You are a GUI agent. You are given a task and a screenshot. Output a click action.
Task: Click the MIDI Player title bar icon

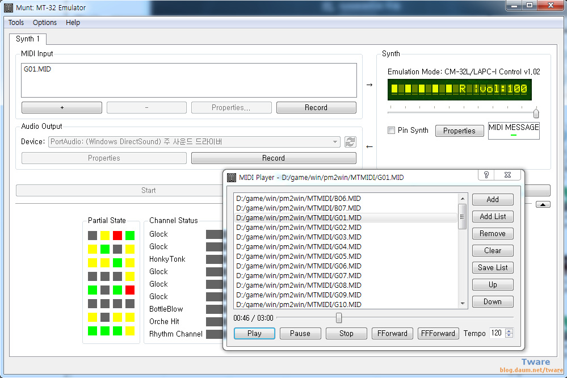232,178
